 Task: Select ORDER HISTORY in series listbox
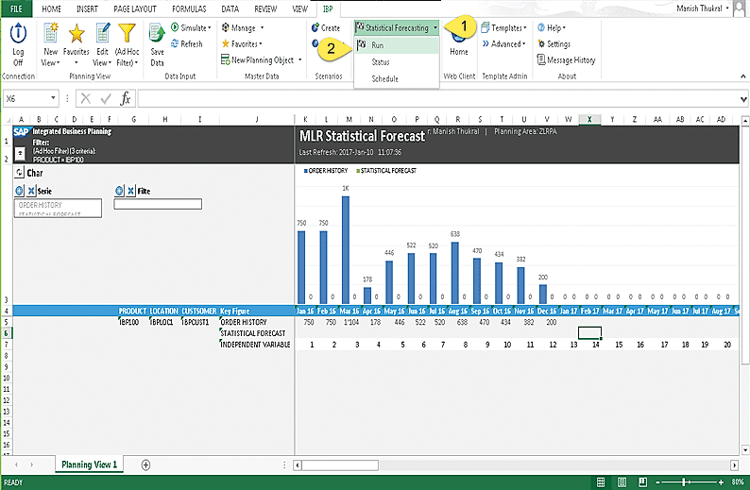coord(41,205)
